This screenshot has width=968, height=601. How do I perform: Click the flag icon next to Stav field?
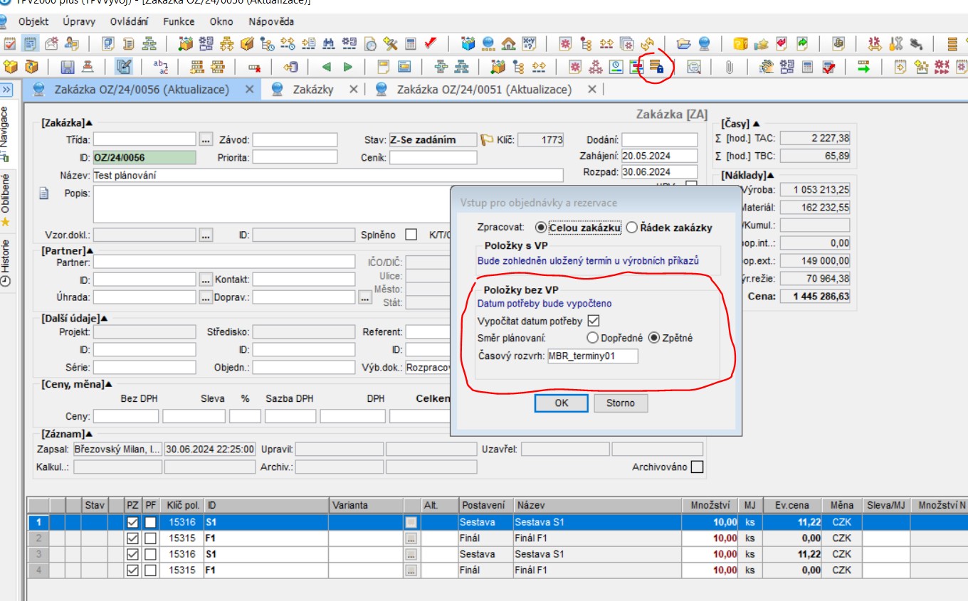[x=487, y=139]
